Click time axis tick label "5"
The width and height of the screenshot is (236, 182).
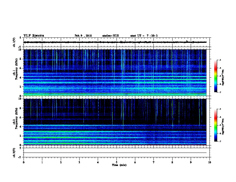[117, 162]
